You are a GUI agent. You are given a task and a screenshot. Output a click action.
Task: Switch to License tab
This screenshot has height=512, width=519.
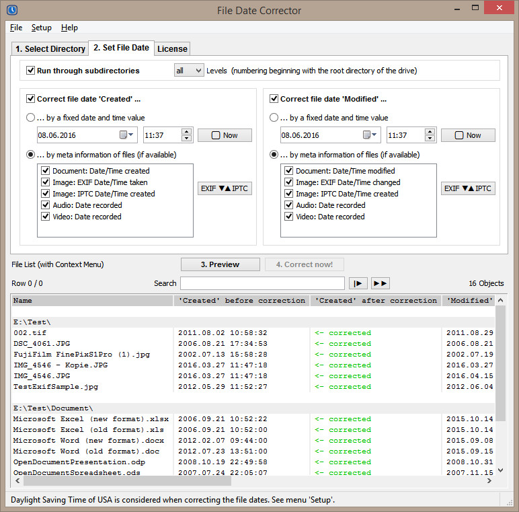click(x=172, y=48)
